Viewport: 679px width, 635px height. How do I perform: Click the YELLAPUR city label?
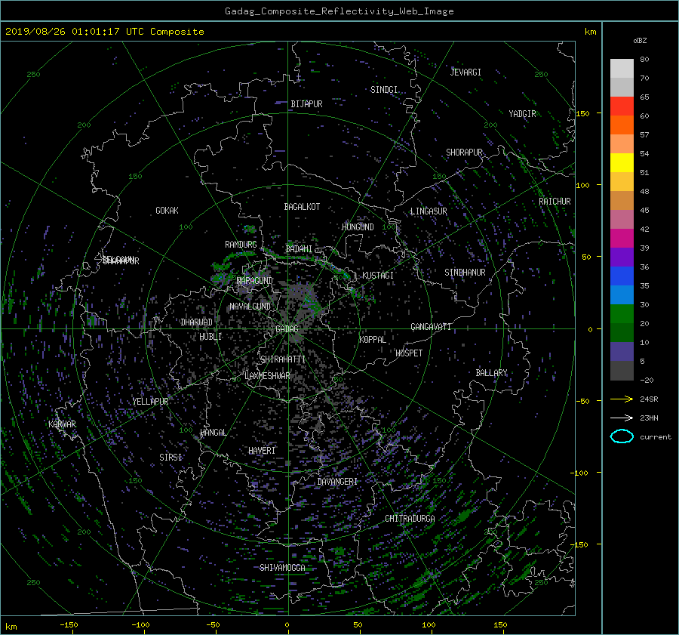pyautogui.click(x=150, y=402)
